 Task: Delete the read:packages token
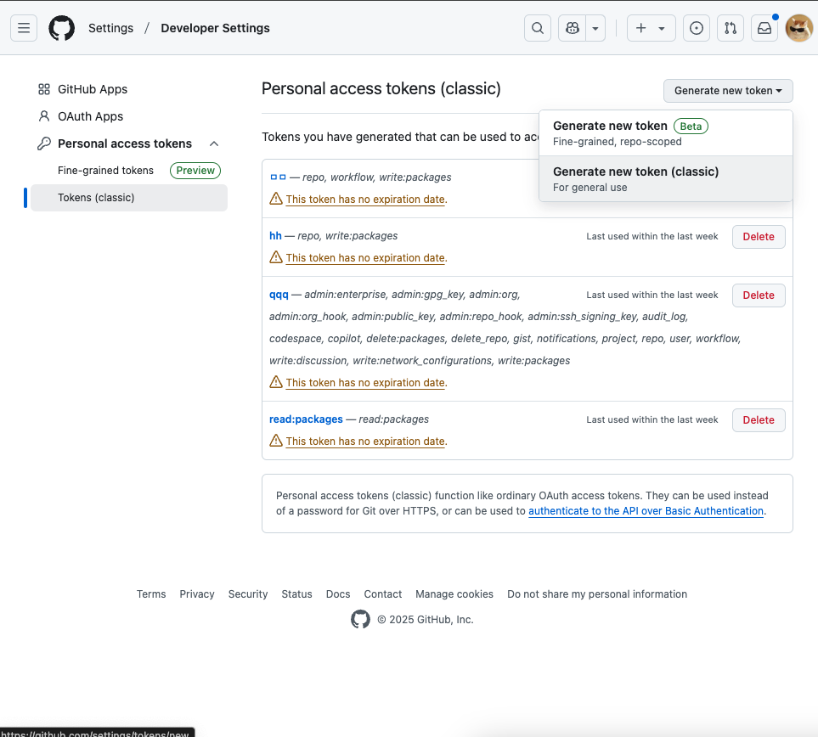759,420
